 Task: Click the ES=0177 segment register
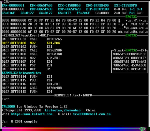pos(64,13)
